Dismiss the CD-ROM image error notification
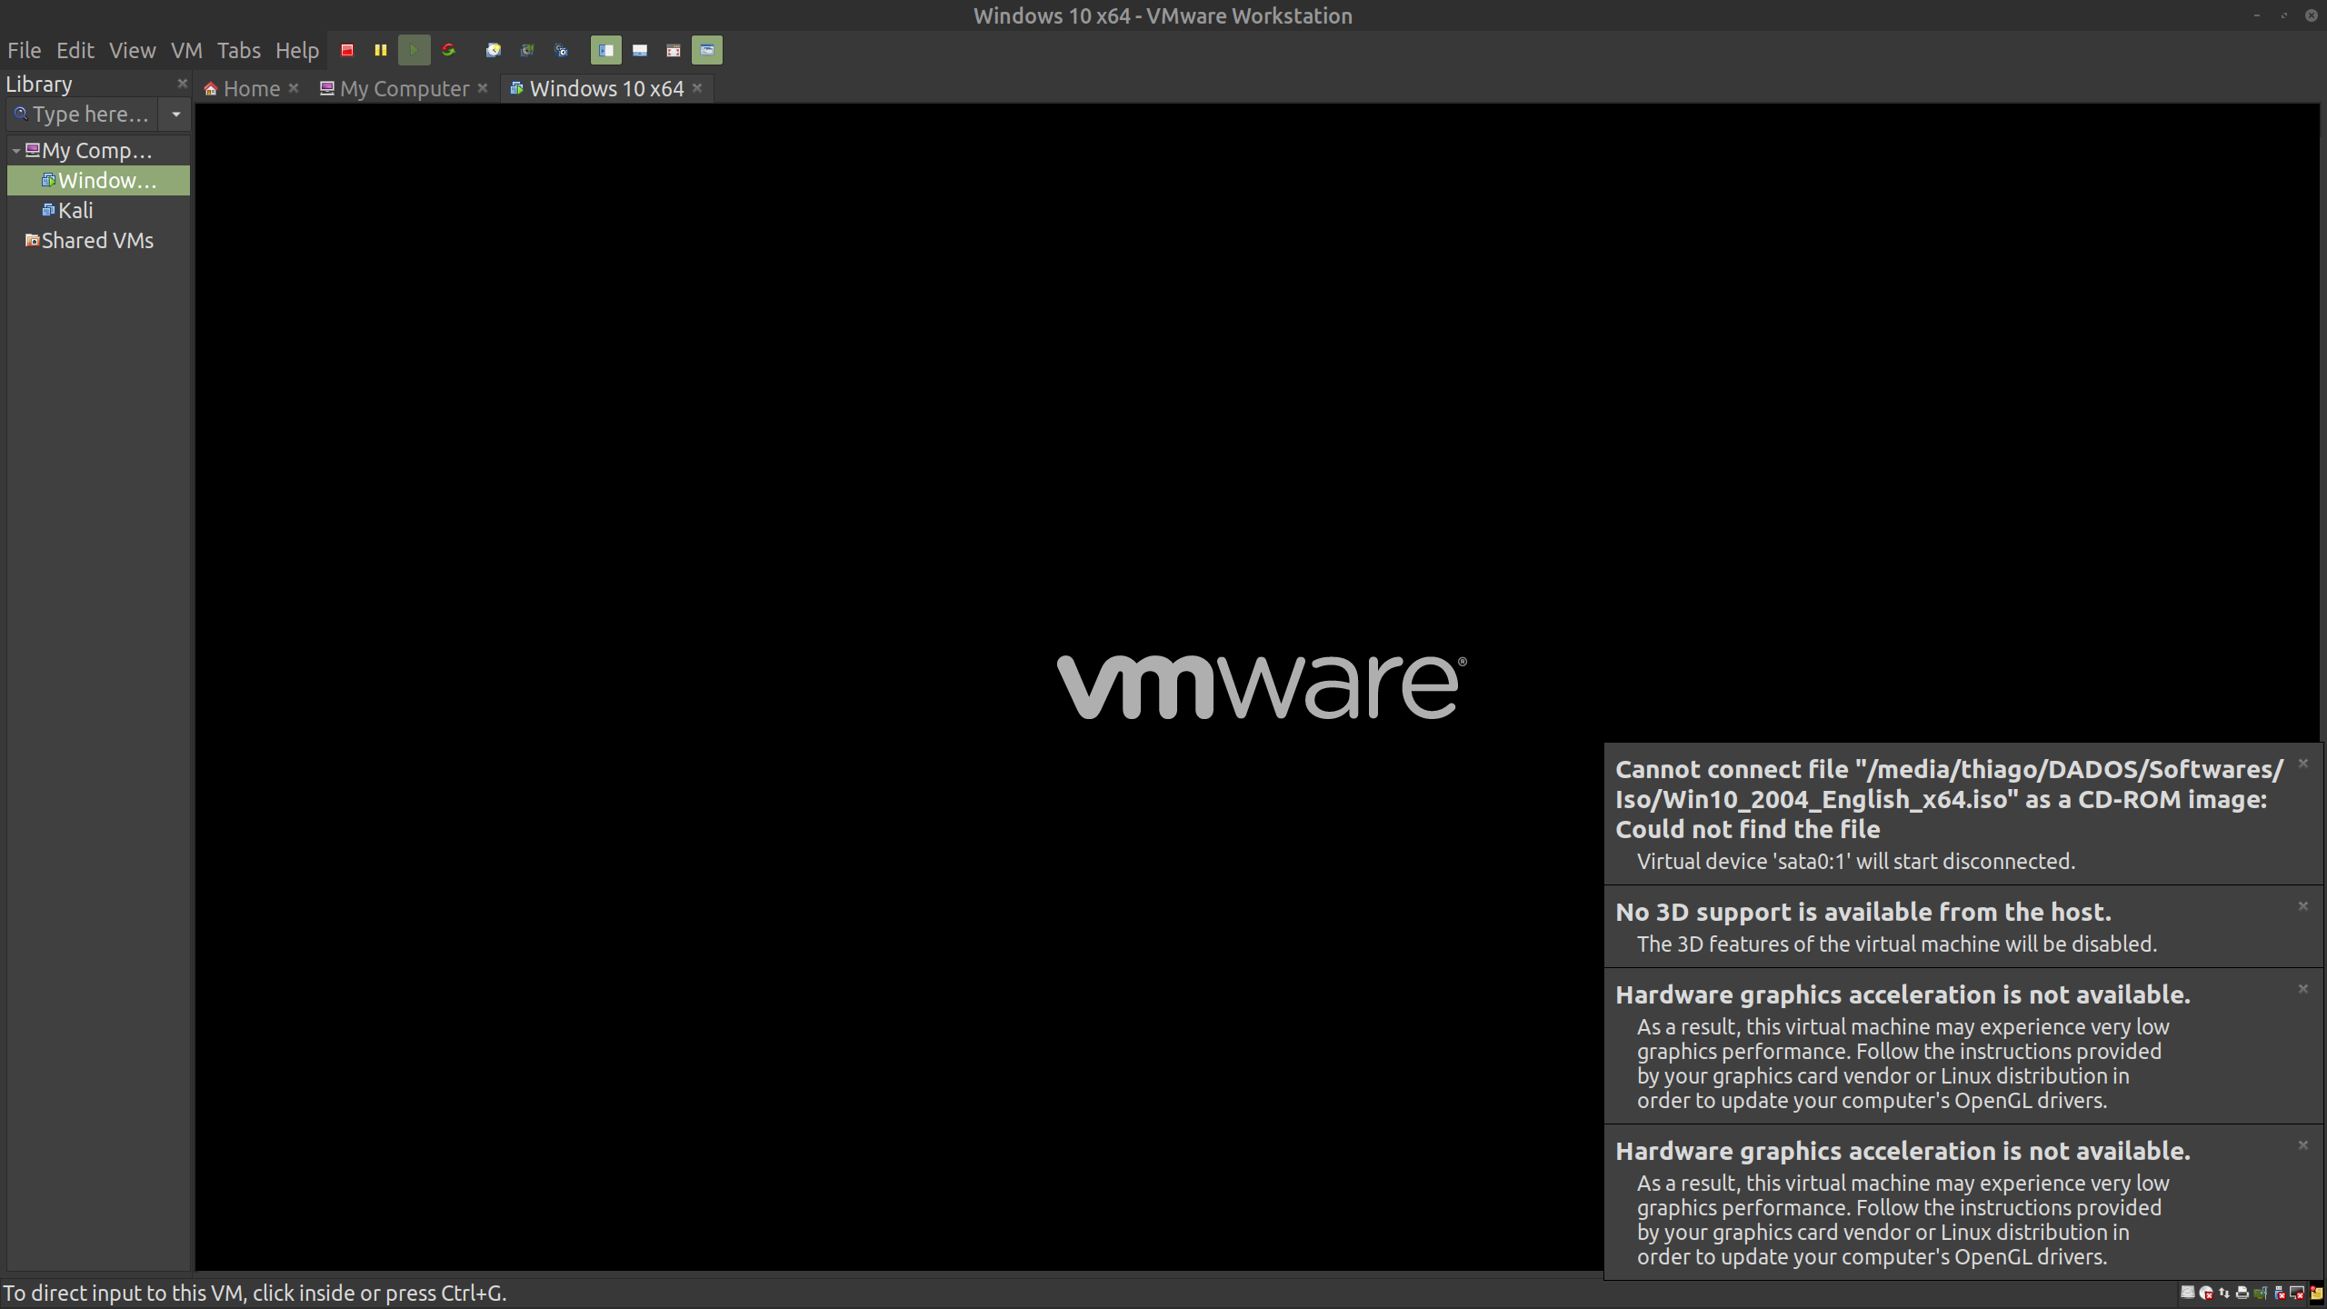 (2303, 764)
